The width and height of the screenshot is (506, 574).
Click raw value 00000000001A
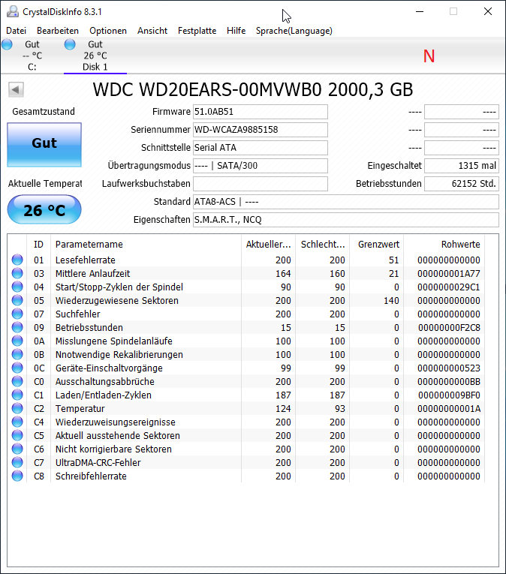pyautogui.click(x=449, y=408)
